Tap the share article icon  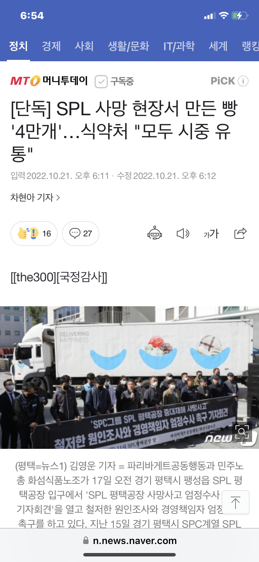240,233
